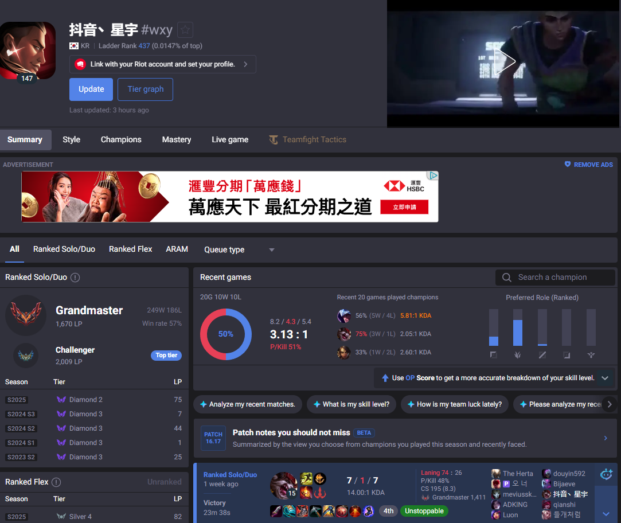Click the Teamfight Tactics logo icon
This screenshot has width=621, height=523.
pos(274,139)
